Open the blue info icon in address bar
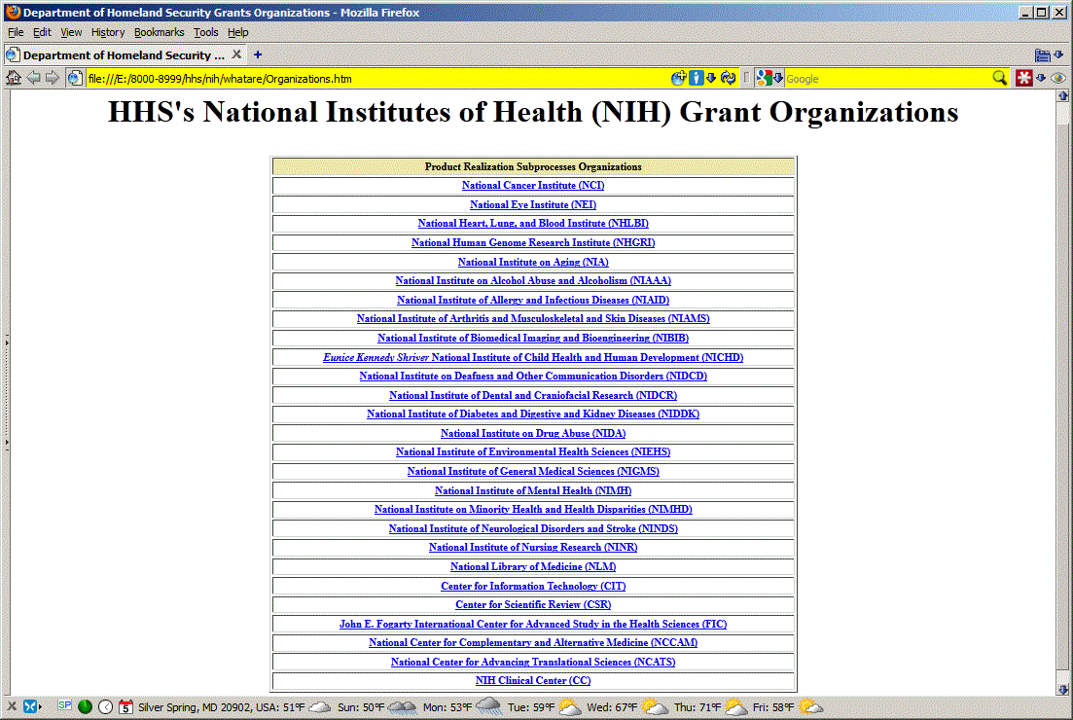The height and width of the screenshot is (720, 1073). 696,78
